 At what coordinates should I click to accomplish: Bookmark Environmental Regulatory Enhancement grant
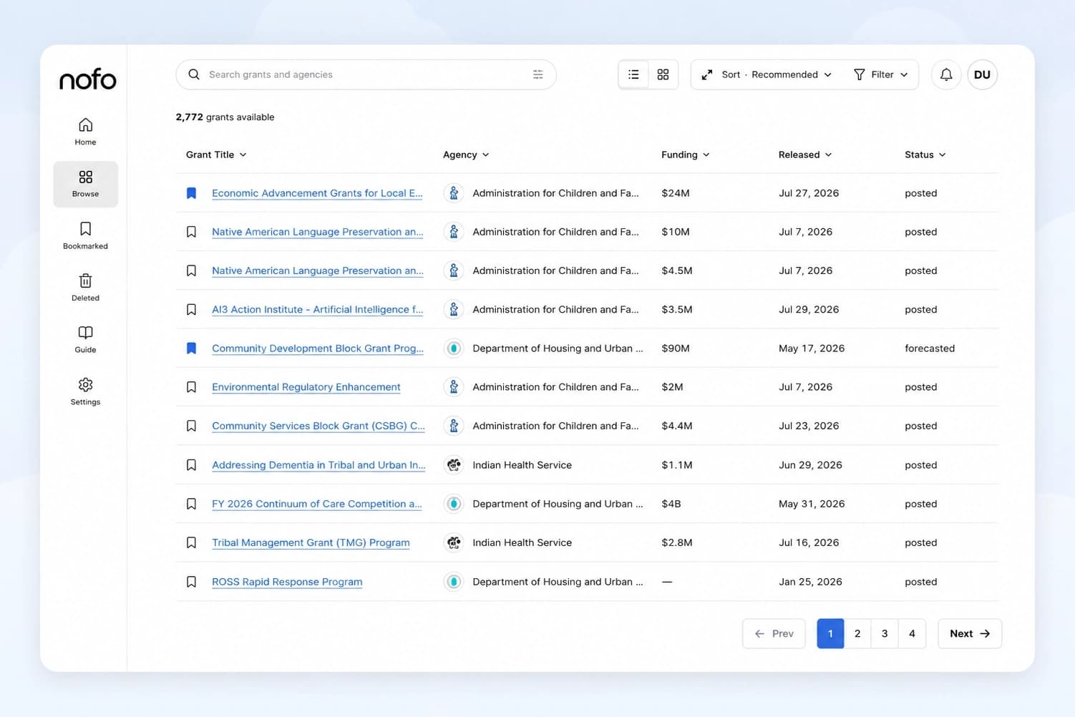[191, 387]
